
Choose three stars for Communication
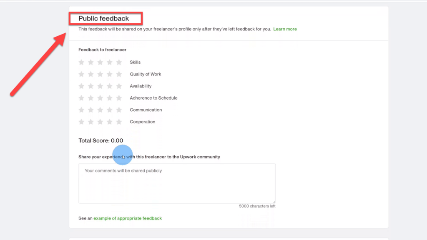pos(100,110)
